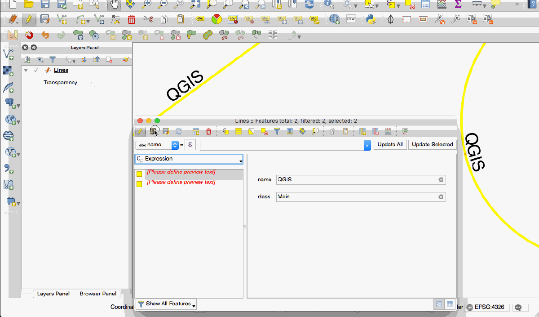539x317 pixels.
Task: Toggle editing pencil in main toolbar
Action: tap(28, 19)
